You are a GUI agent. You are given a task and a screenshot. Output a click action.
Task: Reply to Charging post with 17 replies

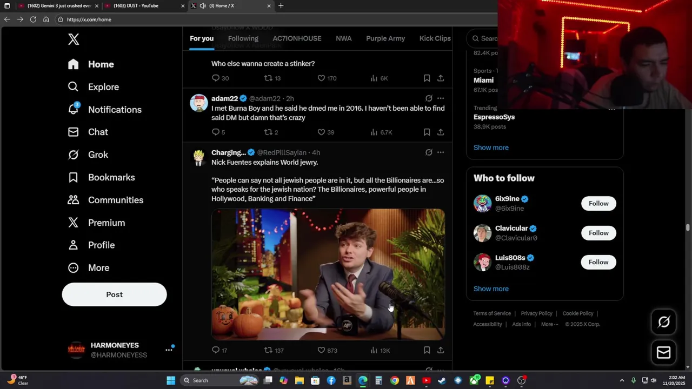pyautogui.click(x=219, y=351)
